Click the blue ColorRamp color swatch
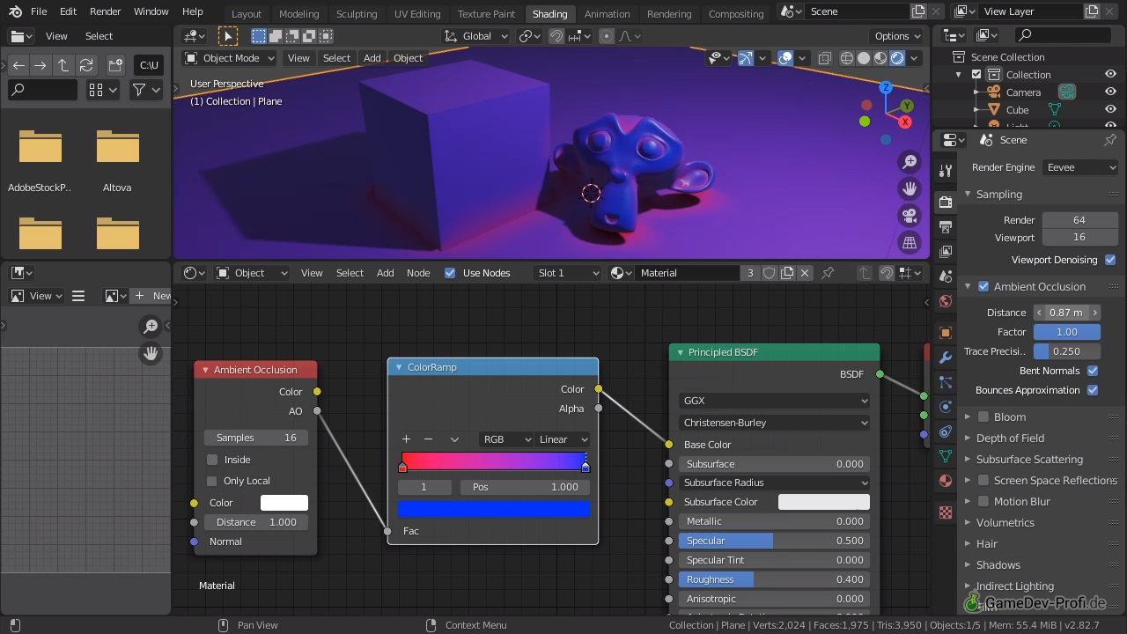This screenshot has height=634, width=1127. pos(493,508)
